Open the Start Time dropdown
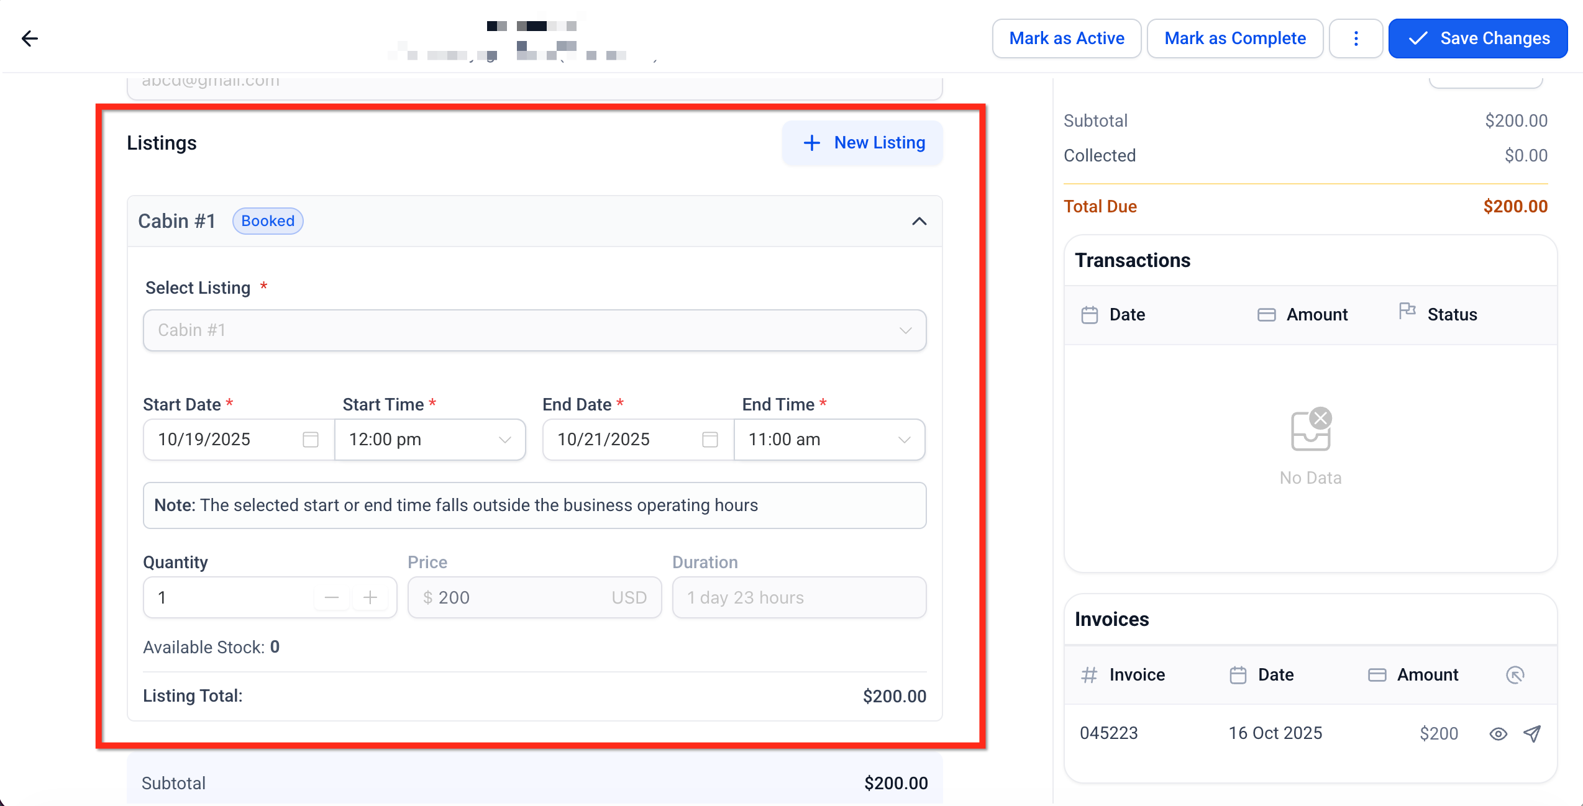 430,440
